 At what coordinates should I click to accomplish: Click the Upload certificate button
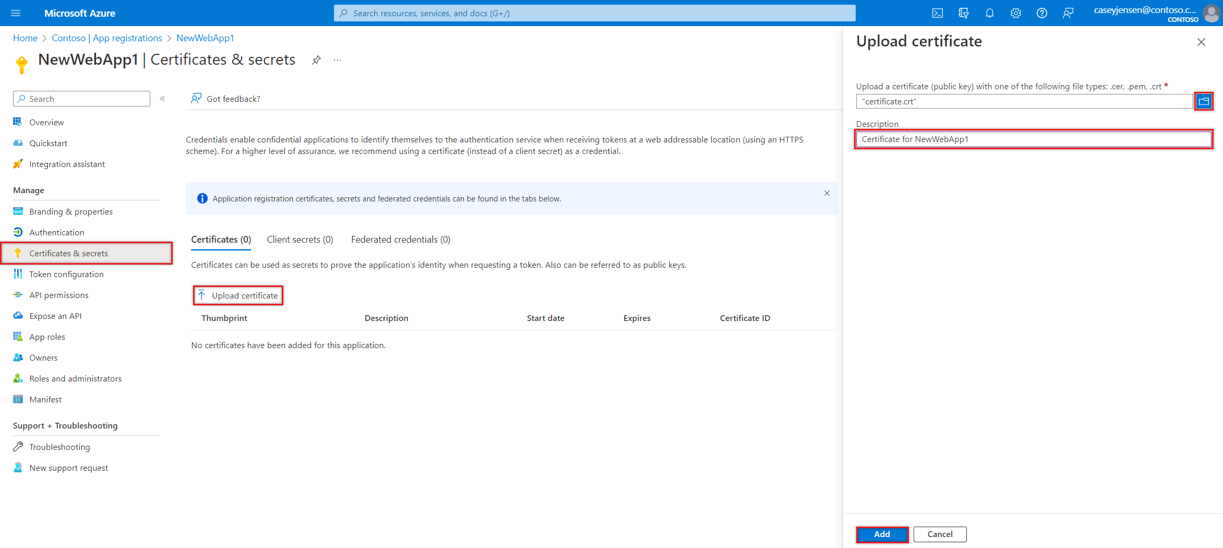[x=238, y=295]
